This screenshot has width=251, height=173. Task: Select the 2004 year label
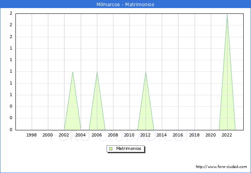point(80,135)
